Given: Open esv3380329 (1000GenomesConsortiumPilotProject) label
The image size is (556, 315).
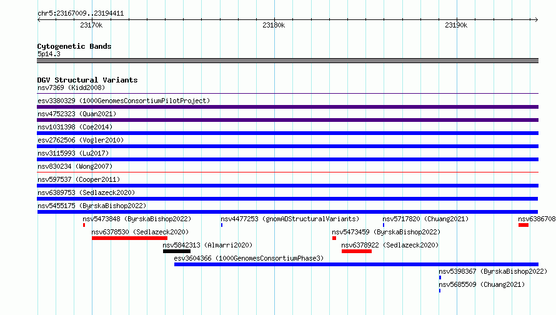Looking at the screenshot, I should (124, 101).
